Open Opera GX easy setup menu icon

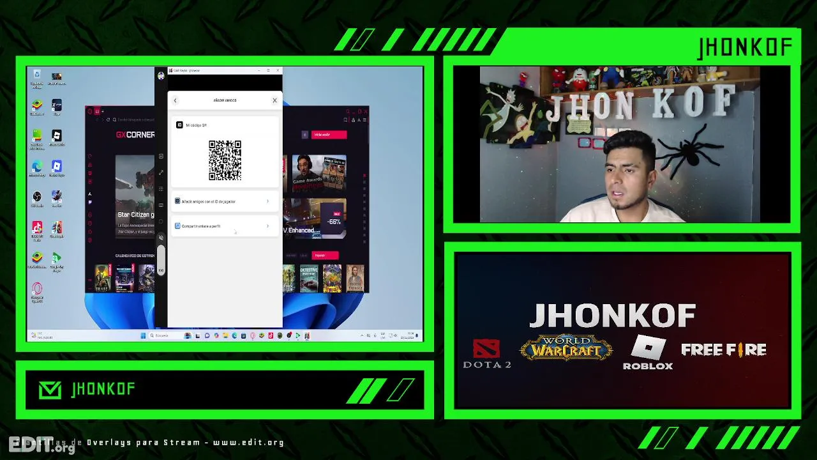(x=364, y=119)
